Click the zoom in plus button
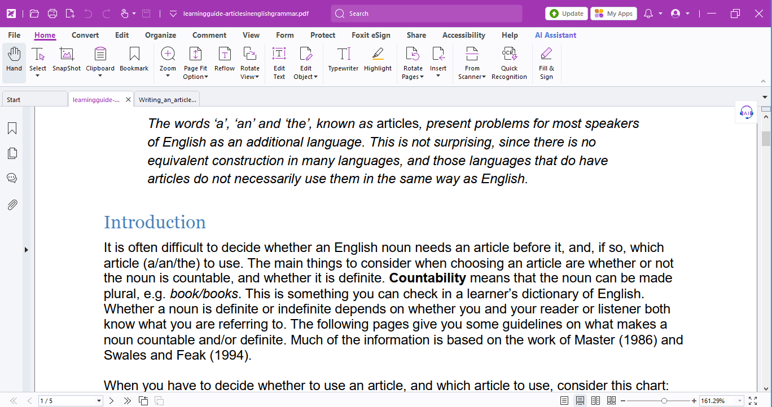This screenshot has height=407, width=772. tap(694, 401)
